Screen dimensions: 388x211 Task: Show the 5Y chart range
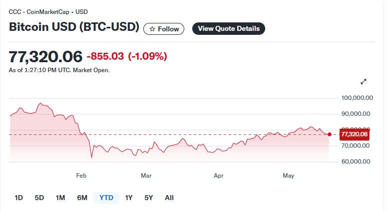(x=149, y=198)
